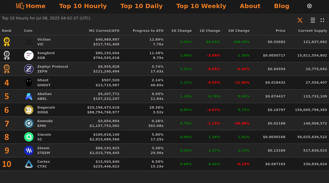329x183 pixels.
Task: Click the Viction coin logo
Action: 29,42
